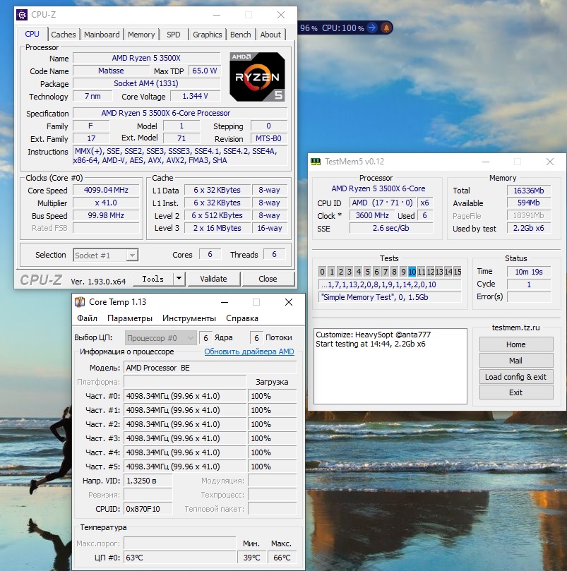Click the Revision MTS-B0 value
567x571 pixels.
268,139
